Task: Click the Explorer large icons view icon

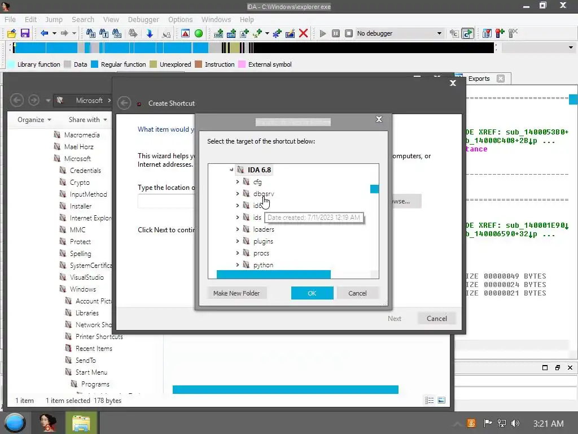Action: pos(441,401)
